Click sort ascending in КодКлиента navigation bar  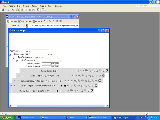pos(78,91)
